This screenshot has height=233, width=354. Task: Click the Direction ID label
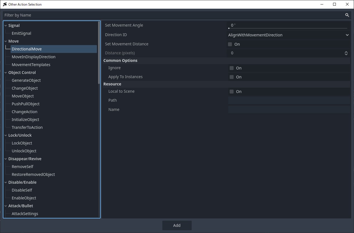click(116, 35)
